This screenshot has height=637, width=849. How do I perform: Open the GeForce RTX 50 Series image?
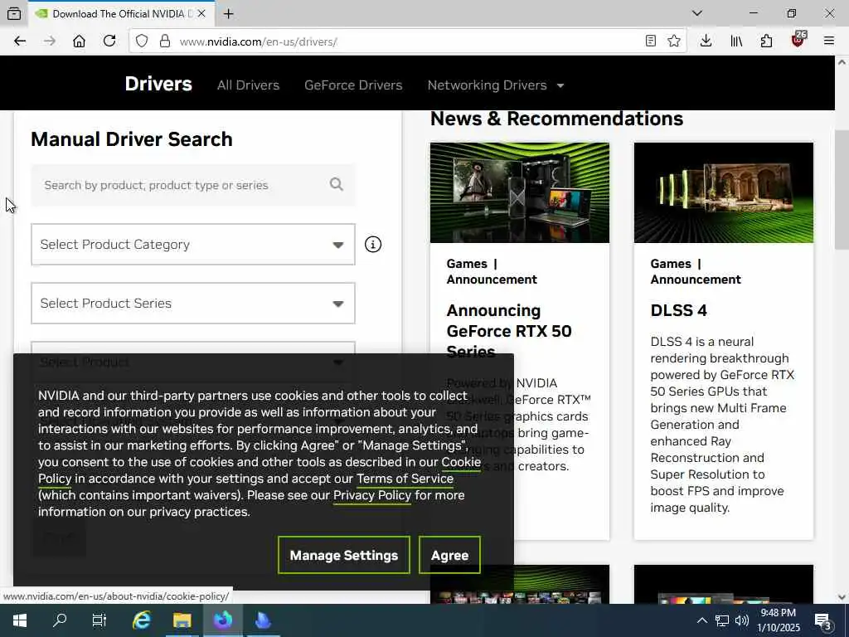(520, 192)
